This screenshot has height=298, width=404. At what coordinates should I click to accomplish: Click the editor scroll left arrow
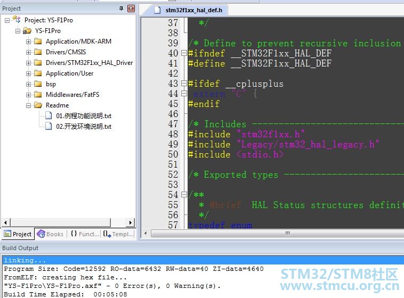(x=146, y=234)
